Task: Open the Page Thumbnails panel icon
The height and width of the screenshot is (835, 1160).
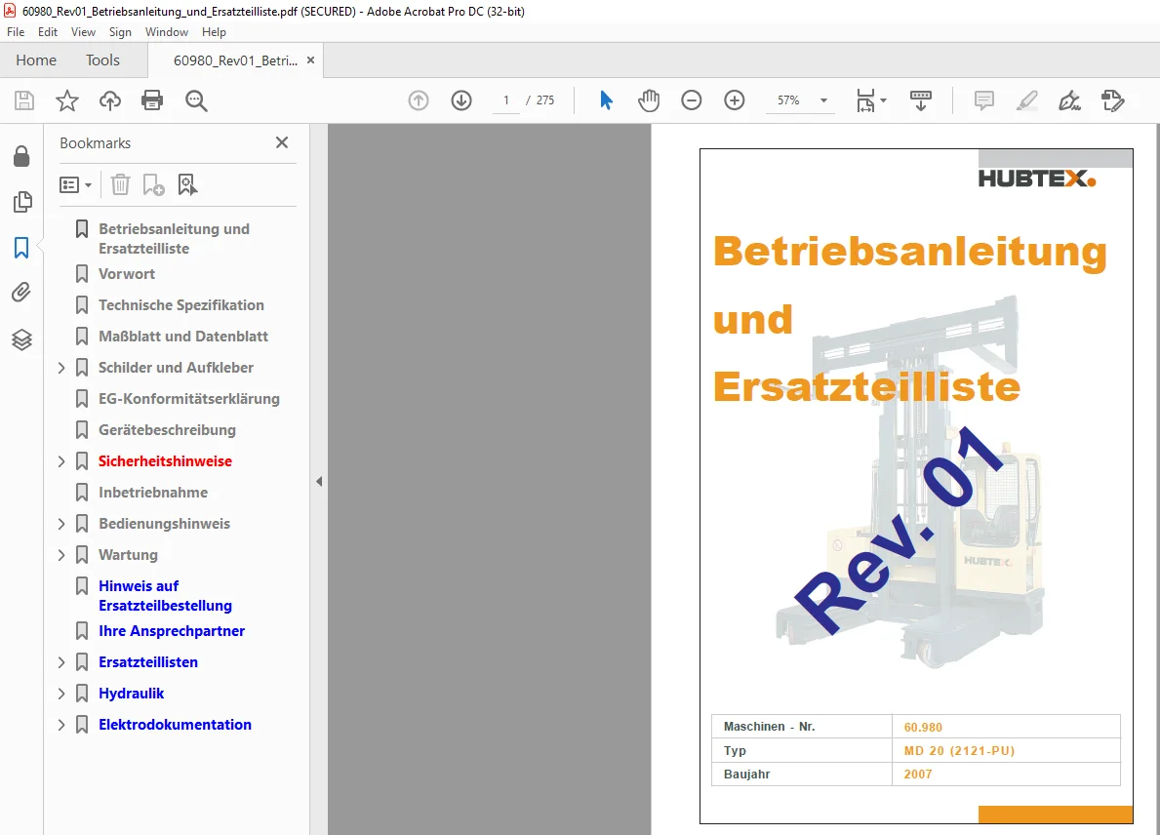Action: 22,202
